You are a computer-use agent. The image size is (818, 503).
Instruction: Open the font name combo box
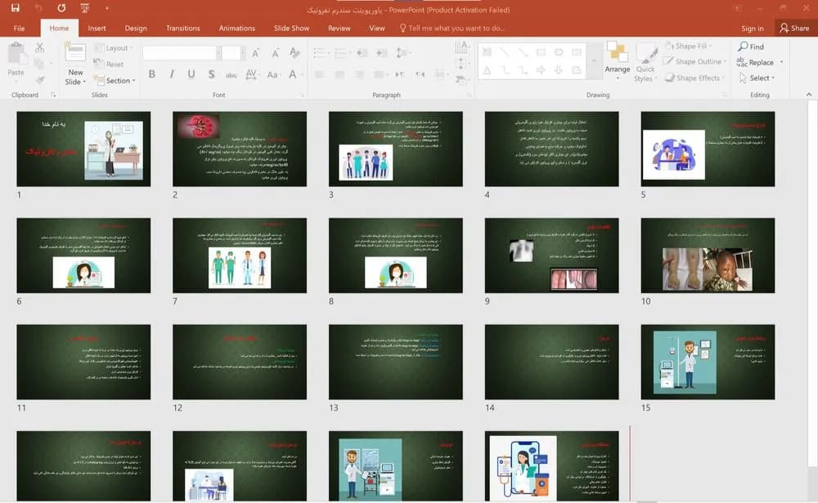tap(181, 52)
